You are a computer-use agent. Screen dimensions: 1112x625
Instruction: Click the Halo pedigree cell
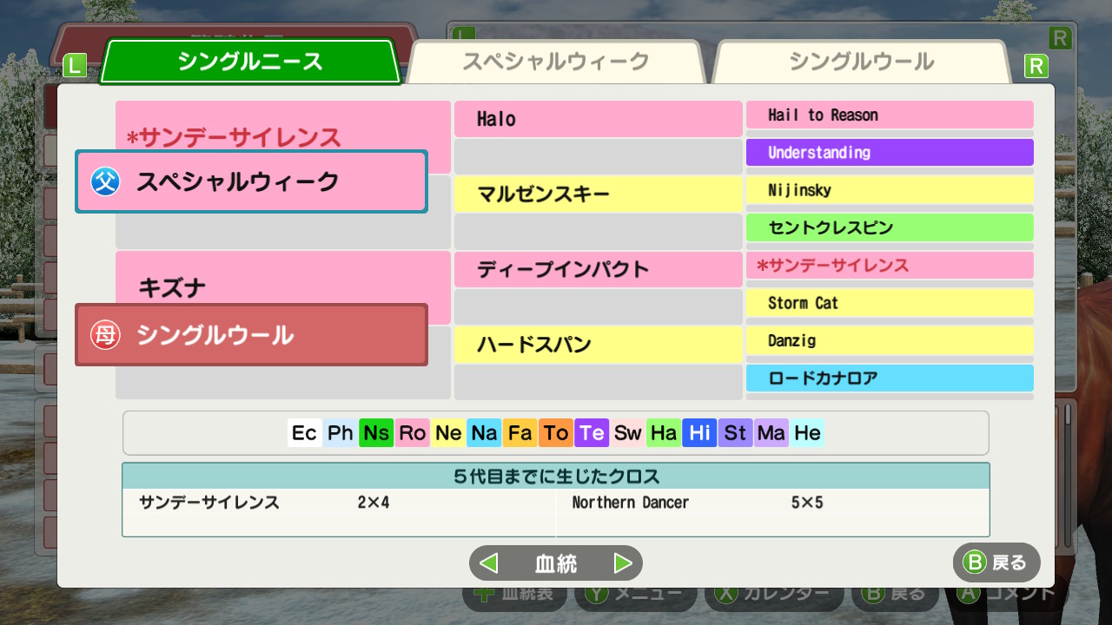598,119
